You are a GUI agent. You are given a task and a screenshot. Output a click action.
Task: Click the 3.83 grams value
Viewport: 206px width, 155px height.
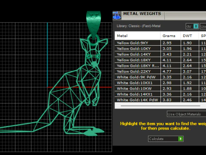click(167, 100)
